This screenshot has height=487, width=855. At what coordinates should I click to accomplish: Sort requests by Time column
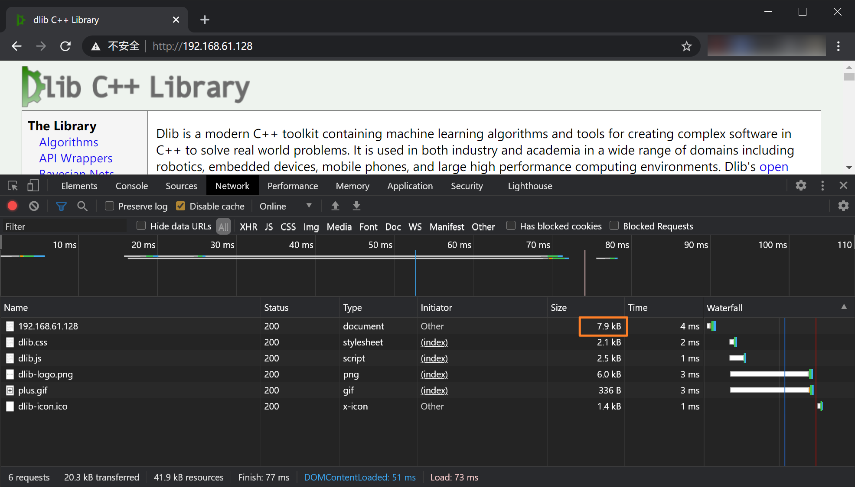pos(663,308)
